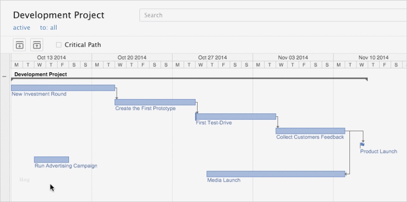Click the Nov 03 2014 week header
Viewport: 407px width, 202px height.
(293, 57)
